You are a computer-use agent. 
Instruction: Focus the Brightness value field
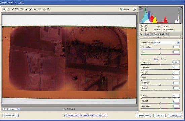[x=176, y=83]
